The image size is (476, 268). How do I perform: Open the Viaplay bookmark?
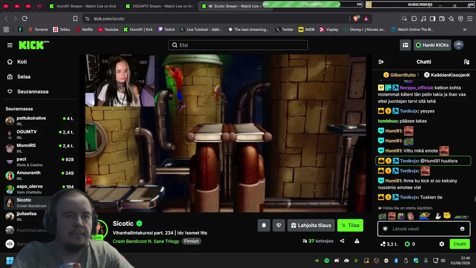[x=329, y=29]
